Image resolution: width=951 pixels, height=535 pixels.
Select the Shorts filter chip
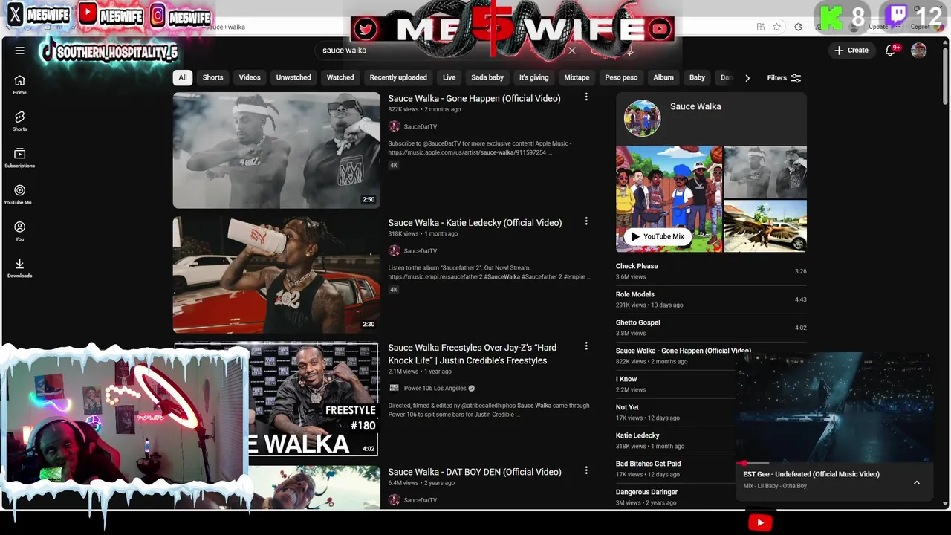(213, 77)
